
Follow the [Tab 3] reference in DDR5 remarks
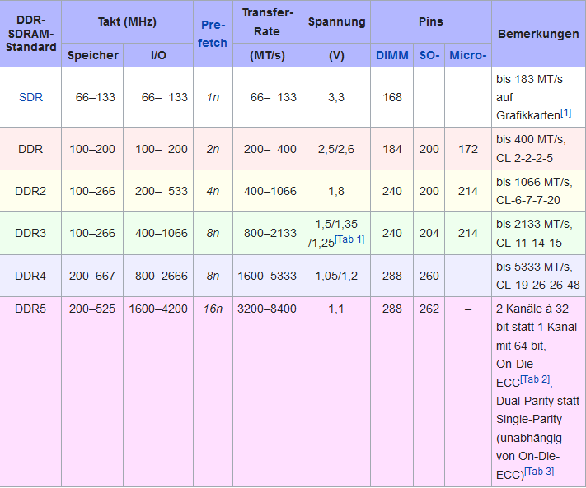tap(539, 472)
